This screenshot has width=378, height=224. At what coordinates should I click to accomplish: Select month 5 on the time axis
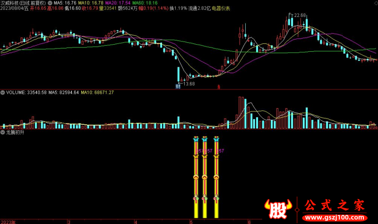tap(191, 222)
